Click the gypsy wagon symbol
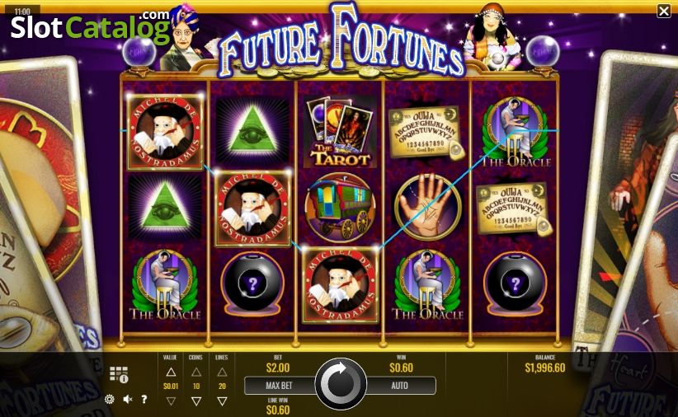Viewport: 678px width, 417px height. pos(341,208)
